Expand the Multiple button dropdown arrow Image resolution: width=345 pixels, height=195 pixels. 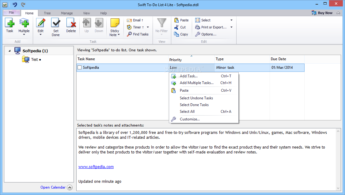(x=24, y=35)
